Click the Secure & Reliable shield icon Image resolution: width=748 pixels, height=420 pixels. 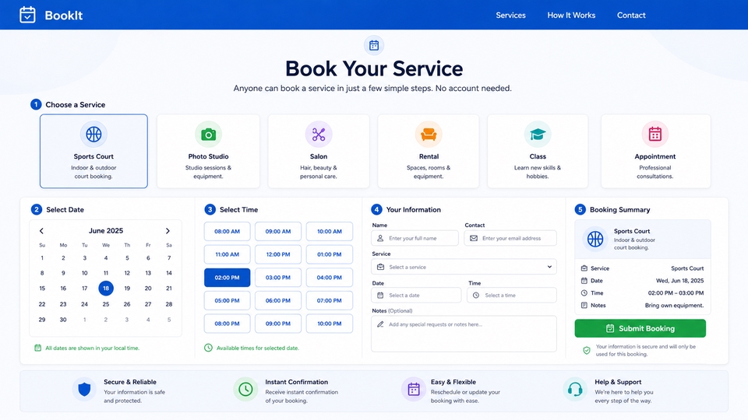pos(84,390)
